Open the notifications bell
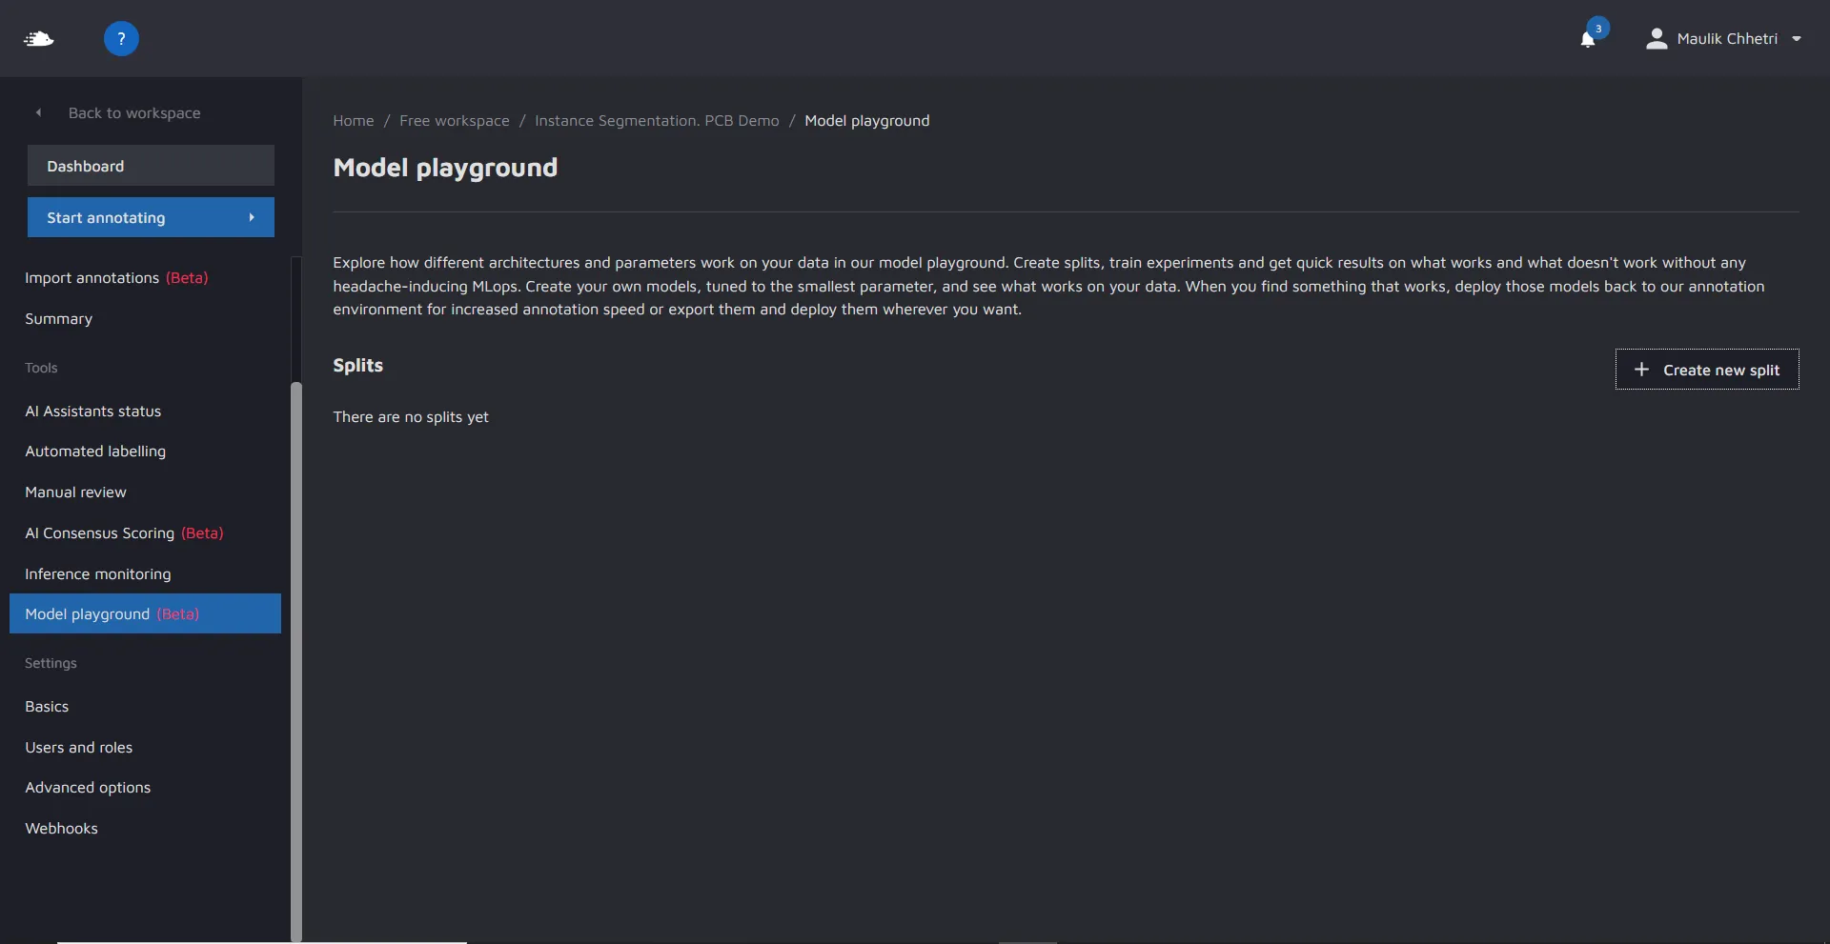 coord(1587,39)
